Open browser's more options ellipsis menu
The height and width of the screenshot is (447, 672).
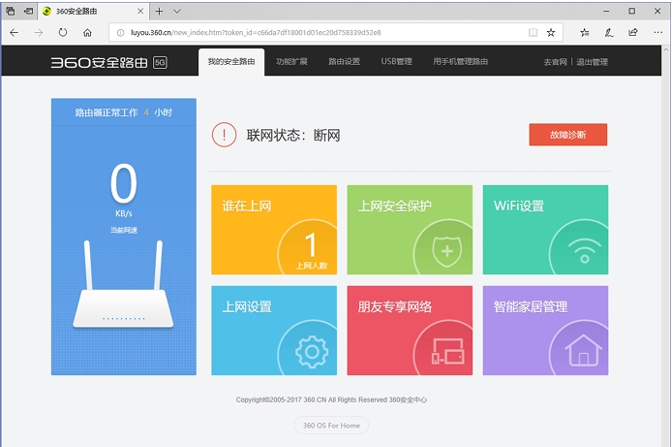point(657,32)
